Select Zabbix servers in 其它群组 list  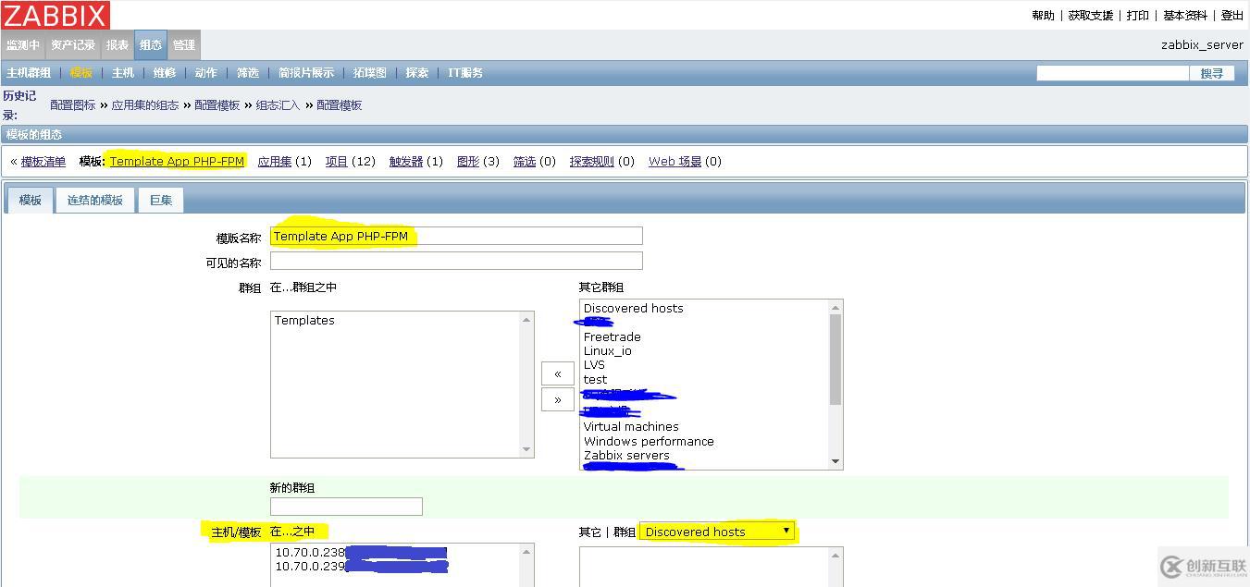628,455
